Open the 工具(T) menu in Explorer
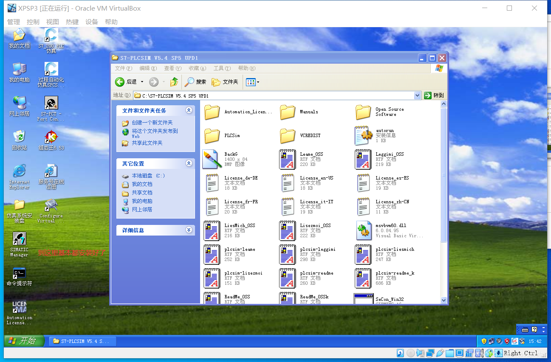Image resolution: width=551 pixels, height=362 pixels. click(222, 68)
